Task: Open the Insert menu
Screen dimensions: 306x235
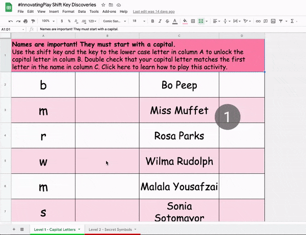Action: (54, 12)
